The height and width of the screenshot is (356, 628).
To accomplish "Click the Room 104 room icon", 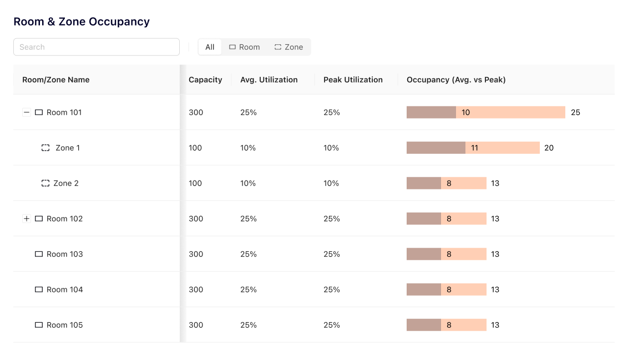I will click(x=39, y=290).
